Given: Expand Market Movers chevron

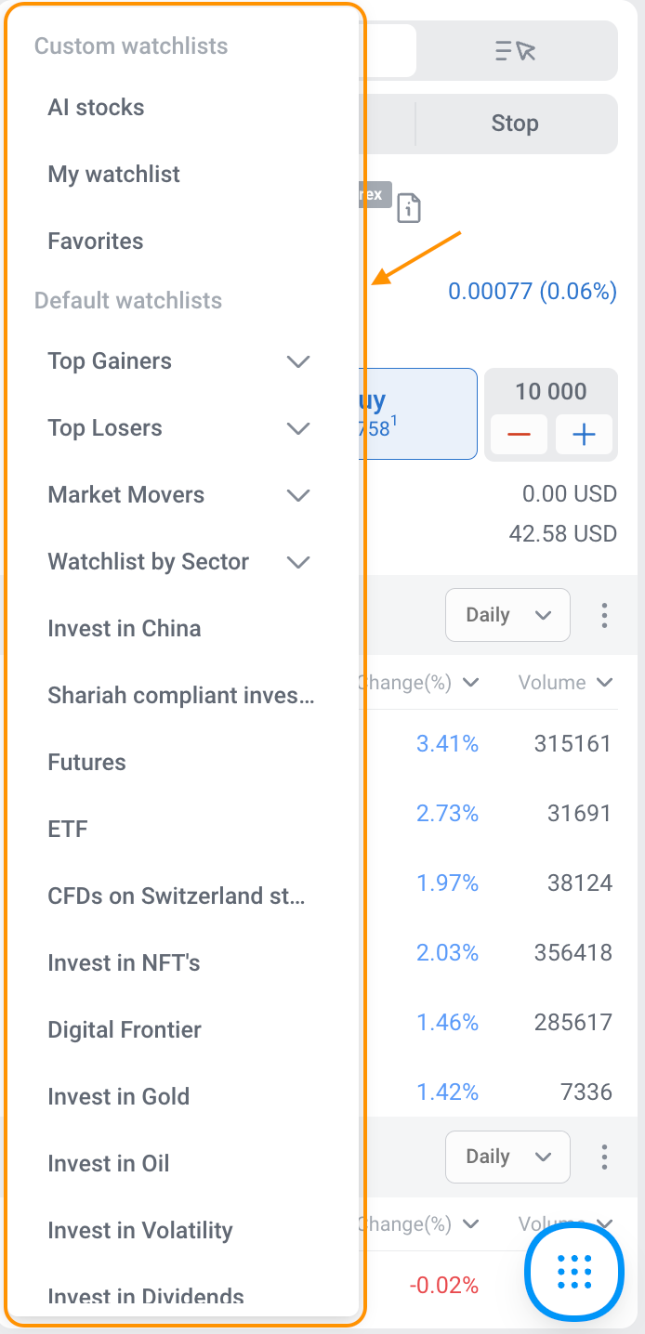Looking at the screenshot, I should 298,495.
